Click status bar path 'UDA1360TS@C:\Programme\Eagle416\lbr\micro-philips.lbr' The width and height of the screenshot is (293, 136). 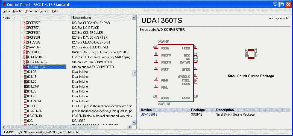[41, 132]
